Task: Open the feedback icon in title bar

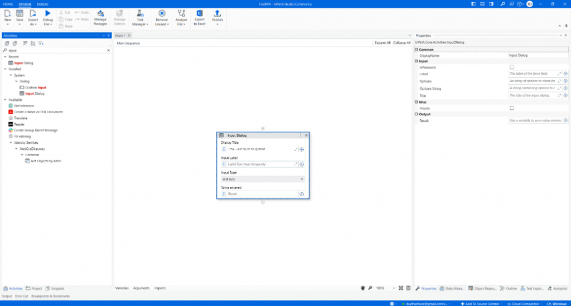Action: pos(512,4)
